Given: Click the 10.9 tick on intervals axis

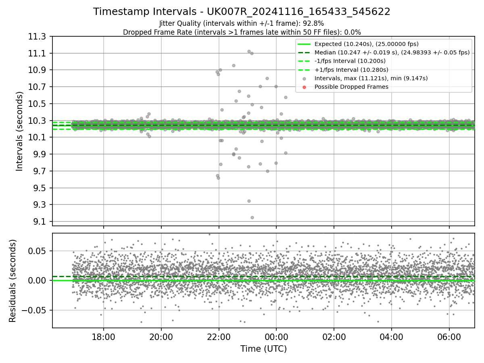Looking at the screenshot, I should (x=38, y=70).
